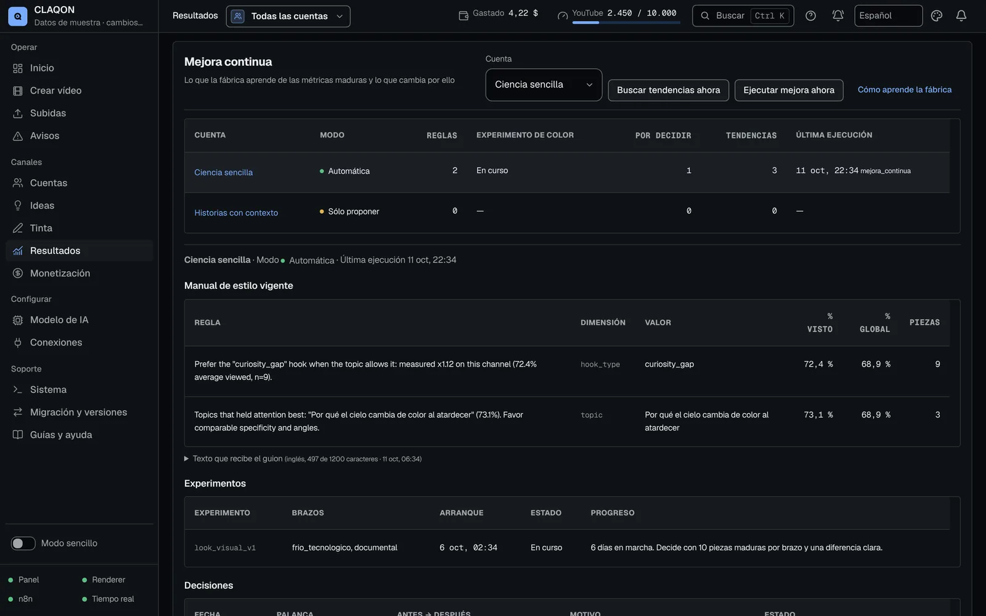Open the Cuenta Ciencia sencilla dropdown
The image size is (986, 616).
[x=544, y=84]
